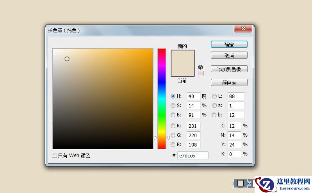
Task: Click the bright orange corner of the color field
Action: click(x=151, y=50)
